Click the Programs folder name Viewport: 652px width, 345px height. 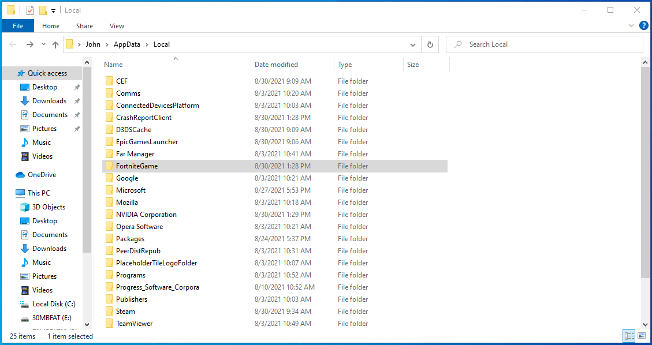coord(131,275)
